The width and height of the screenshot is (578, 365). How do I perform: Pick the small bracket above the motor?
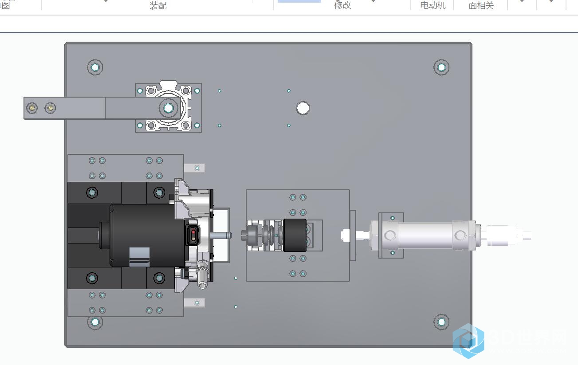click(x=194, y=168)
